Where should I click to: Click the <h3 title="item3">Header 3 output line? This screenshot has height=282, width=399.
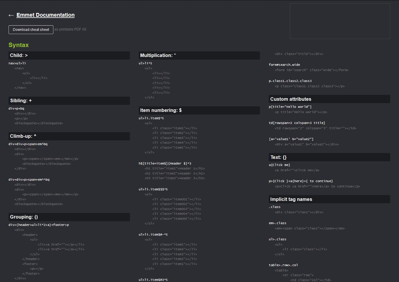175,178
